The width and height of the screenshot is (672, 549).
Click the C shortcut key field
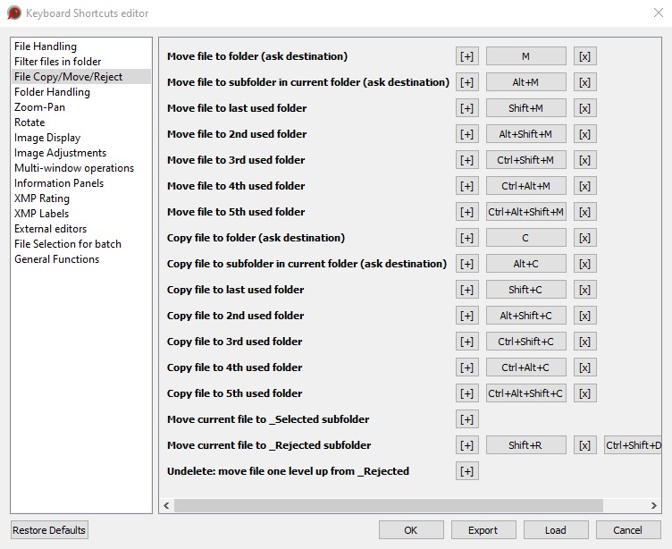point(525,238)
